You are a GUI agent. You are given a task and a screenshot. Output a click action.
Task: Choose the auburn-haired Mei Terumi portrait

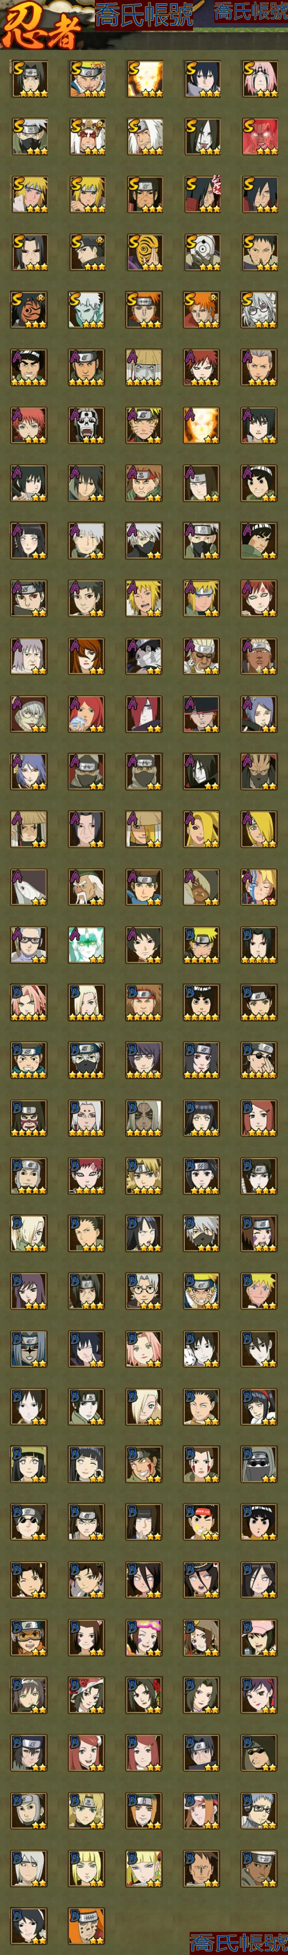(x=86, y=656)
